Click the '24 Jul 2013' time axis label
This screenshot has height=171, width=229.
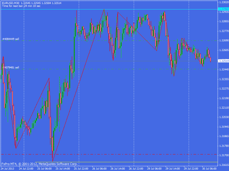point(7,168)
